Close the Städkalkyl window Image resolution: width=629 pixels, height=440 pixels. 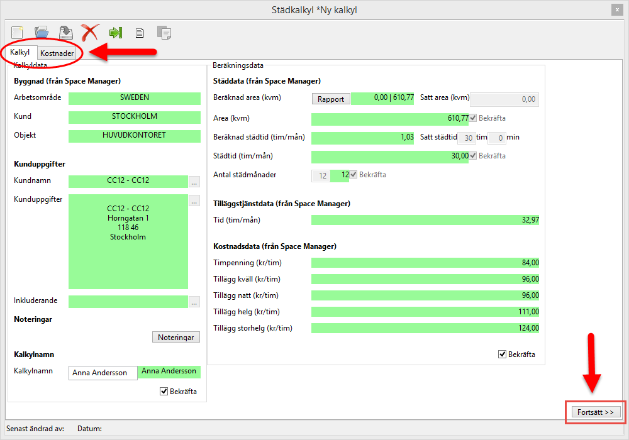(x=616, y=10)
